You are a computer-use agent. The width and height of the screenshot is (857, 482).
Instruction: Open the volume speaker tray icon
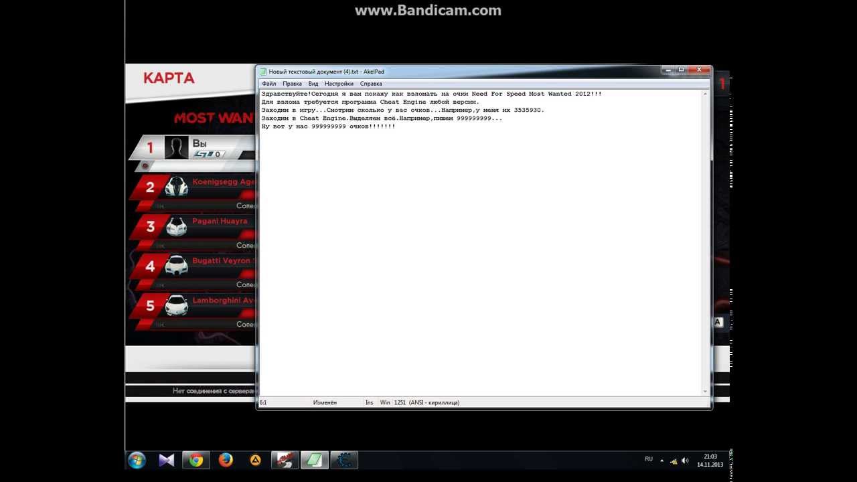click(x=685, y=461)
